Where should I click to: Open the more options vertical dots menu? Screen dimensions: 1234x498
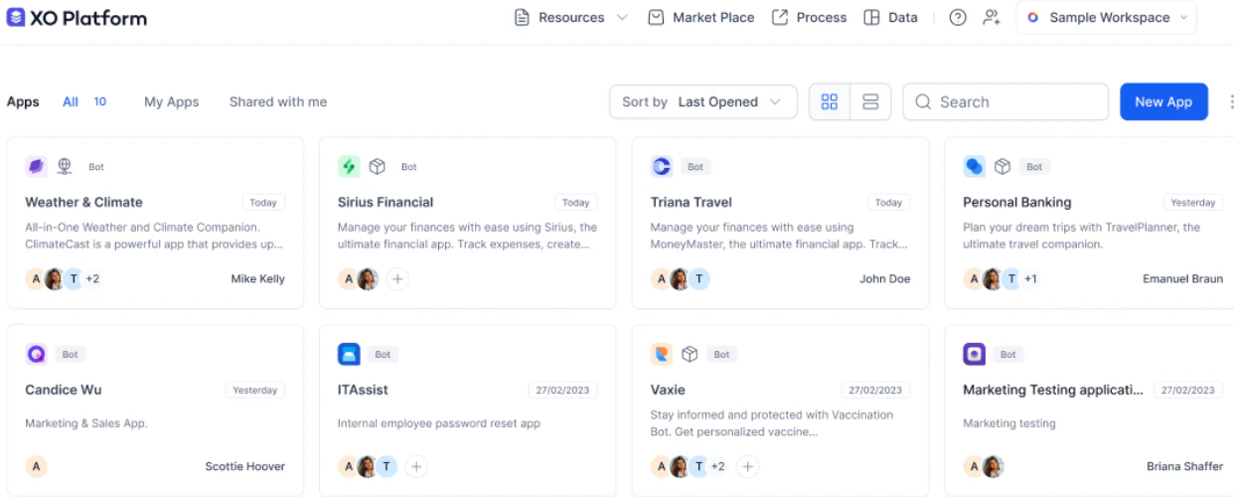[x=1231, y=101]
